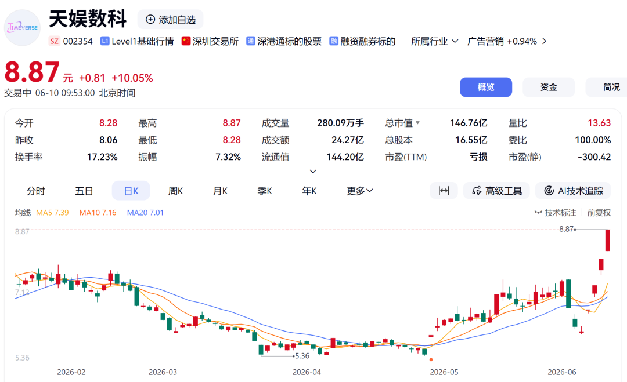Image resolution: width=627 pixels, height=382 pixels.
Task: Switch to the 概览 tab
Action: [x=486, y=87]
